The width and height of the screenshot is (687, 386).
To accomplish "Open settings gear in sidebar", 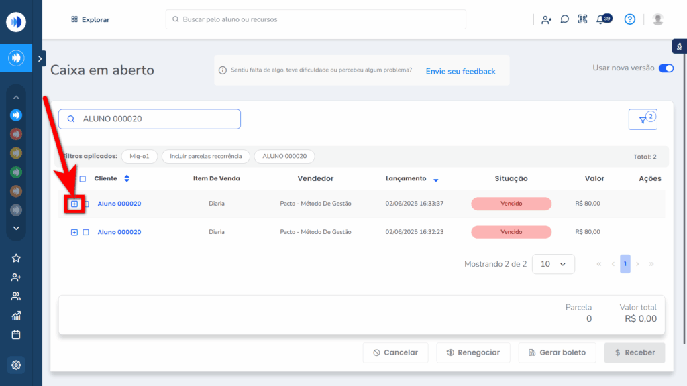I will (x=16, y=365).
